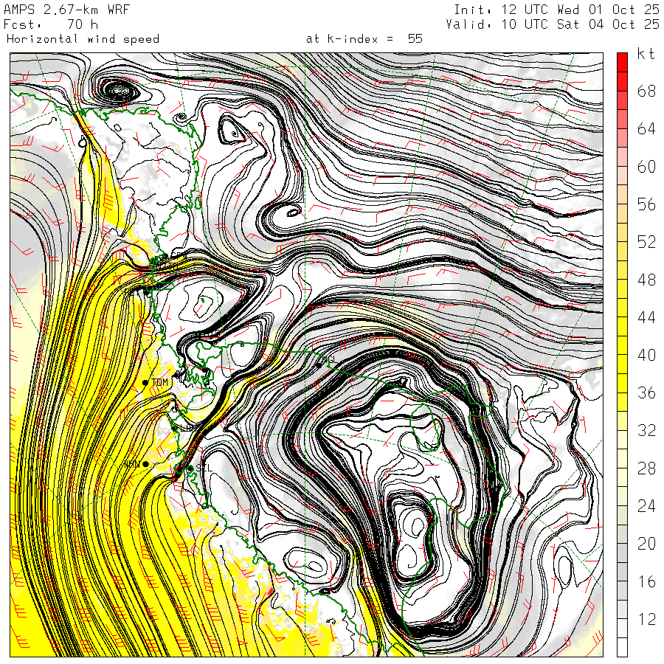Click the 60 label on the color scale
The width and height of the screenshot is (664, 664).
point(646,167)
